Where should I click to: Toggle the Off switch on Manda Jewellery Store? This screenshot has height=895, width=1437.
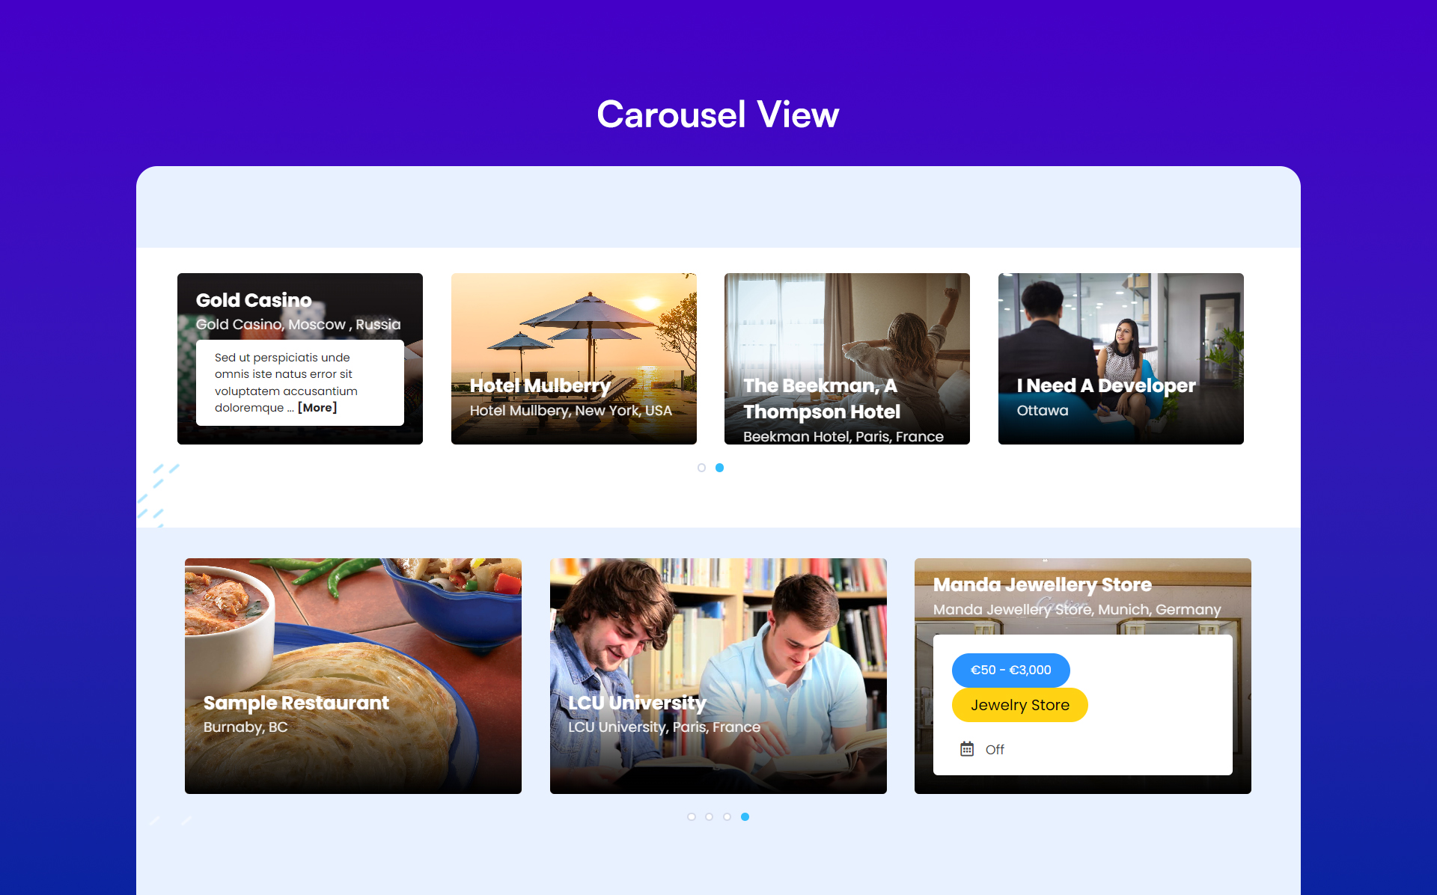tap(994, 748)
